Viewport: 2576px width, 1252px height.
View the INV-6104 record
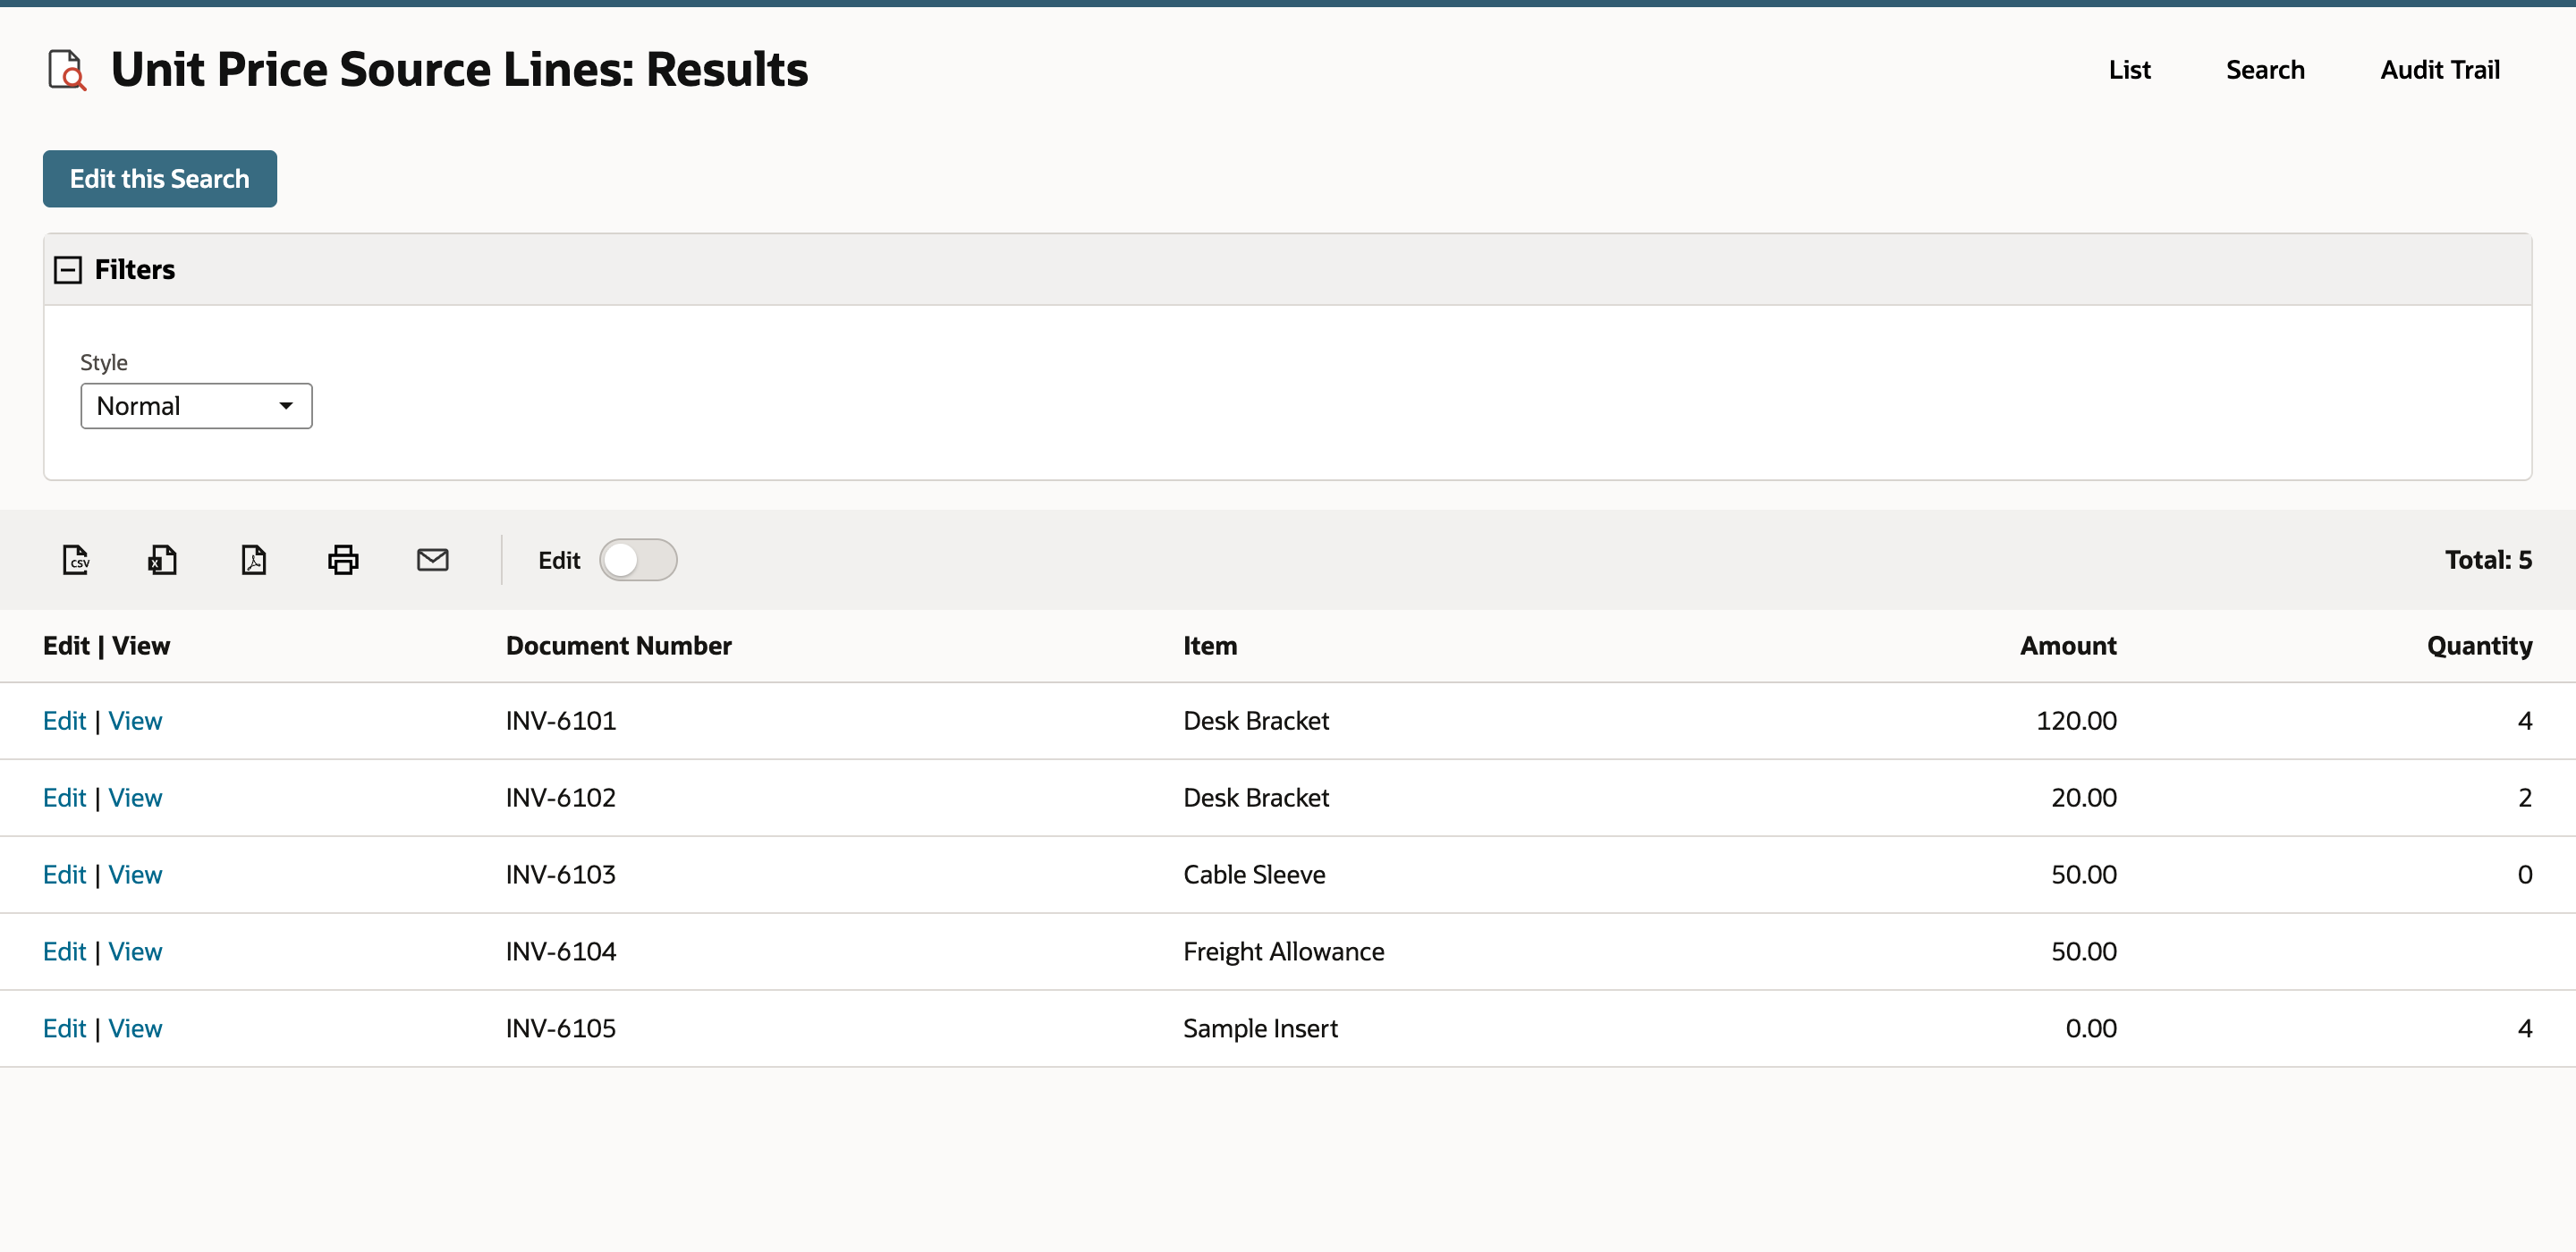coord(135,952)
